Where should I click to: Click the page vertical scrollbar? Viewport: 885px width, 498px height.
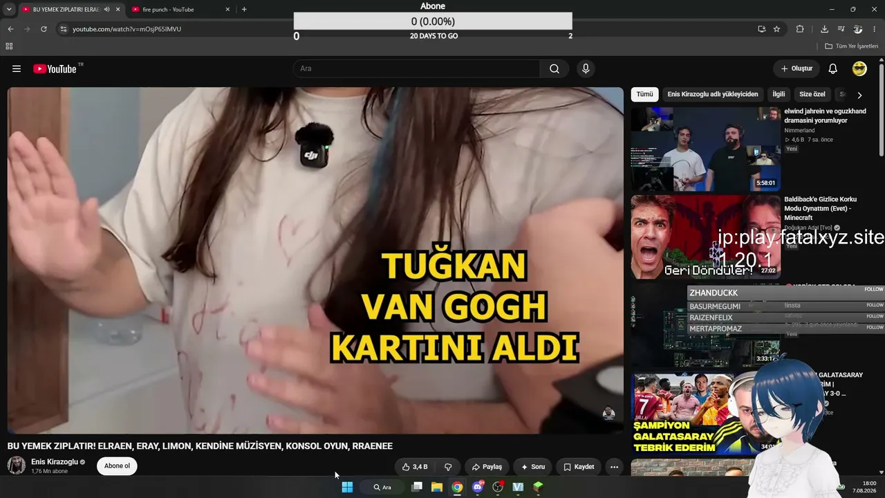click(881, 111)
